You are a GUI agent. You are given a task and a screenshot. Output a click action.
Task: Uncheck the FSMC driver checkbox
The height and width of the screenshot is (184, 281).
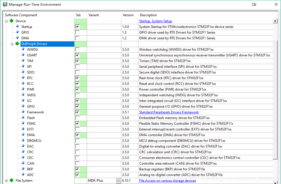click(x=77, y=124)
